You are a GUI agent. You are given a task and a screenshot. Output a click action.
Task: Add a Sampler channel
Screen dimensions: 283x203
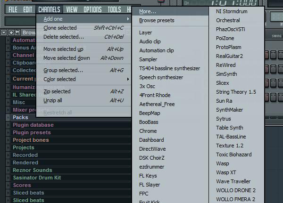coord(170,59)
